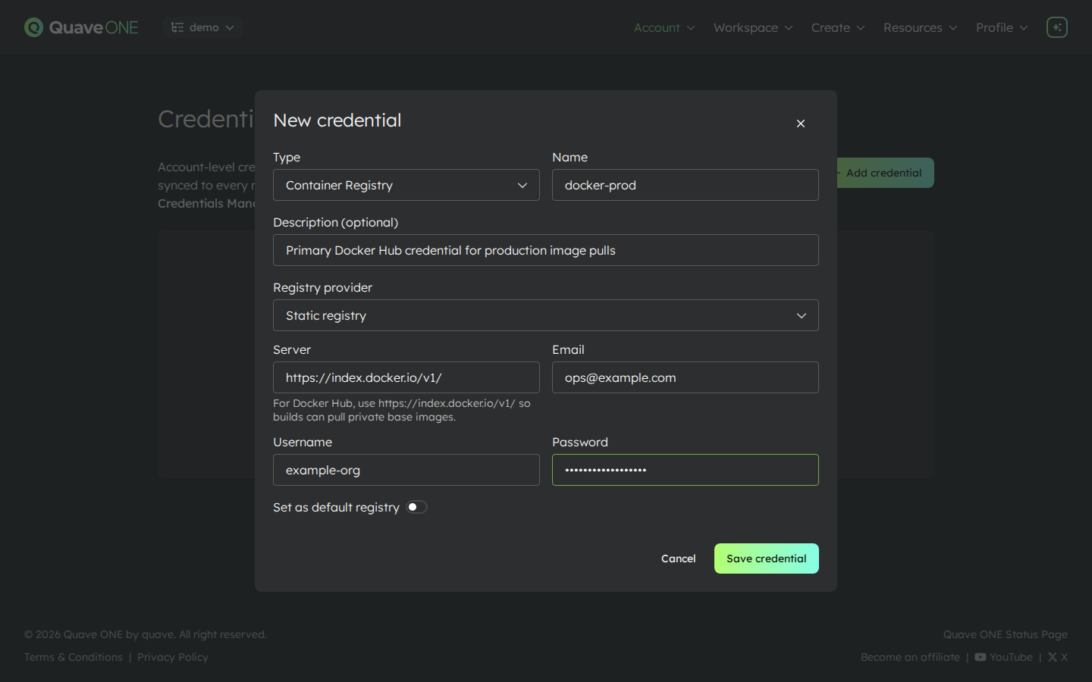Click the Add credential button
The height and width of the screenshot is (682, 1092).
click(x=885, y=173)
